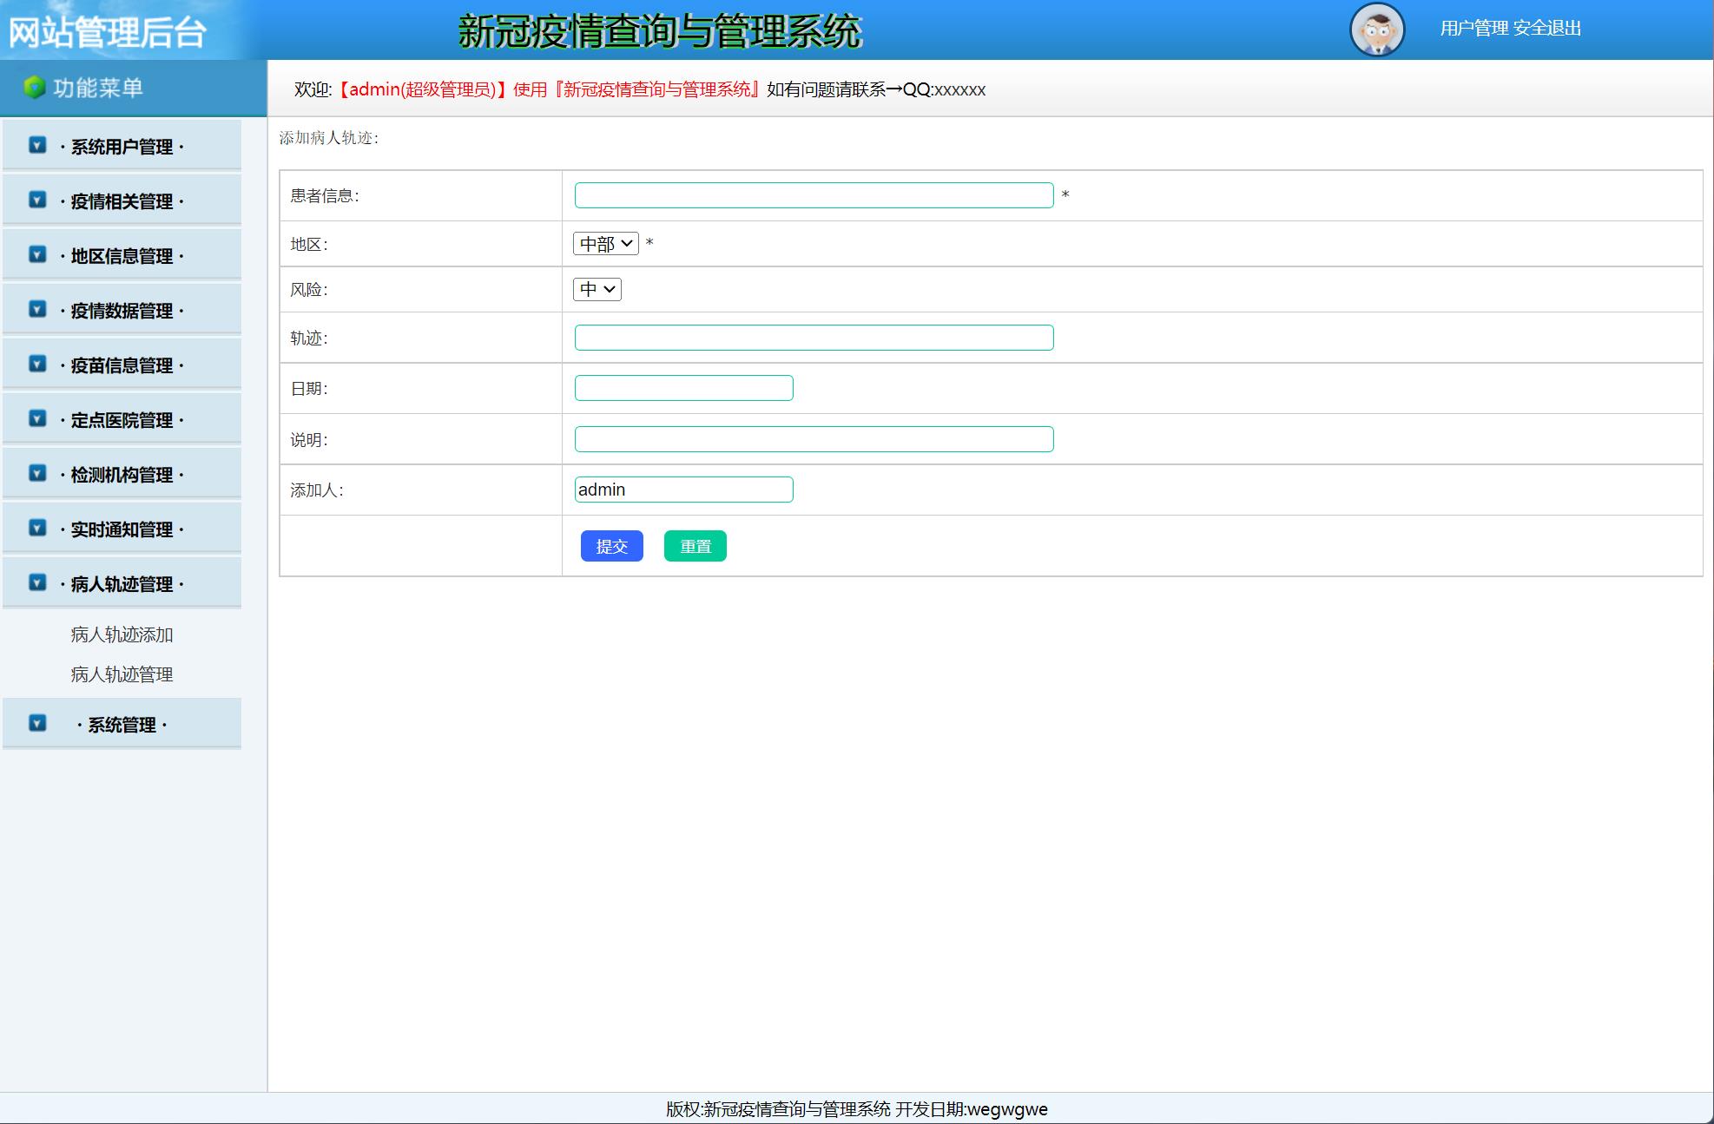Focus the 患者信息 input field
Viewport: 1714px width, 1124px height.
click(x=814, y=195)
